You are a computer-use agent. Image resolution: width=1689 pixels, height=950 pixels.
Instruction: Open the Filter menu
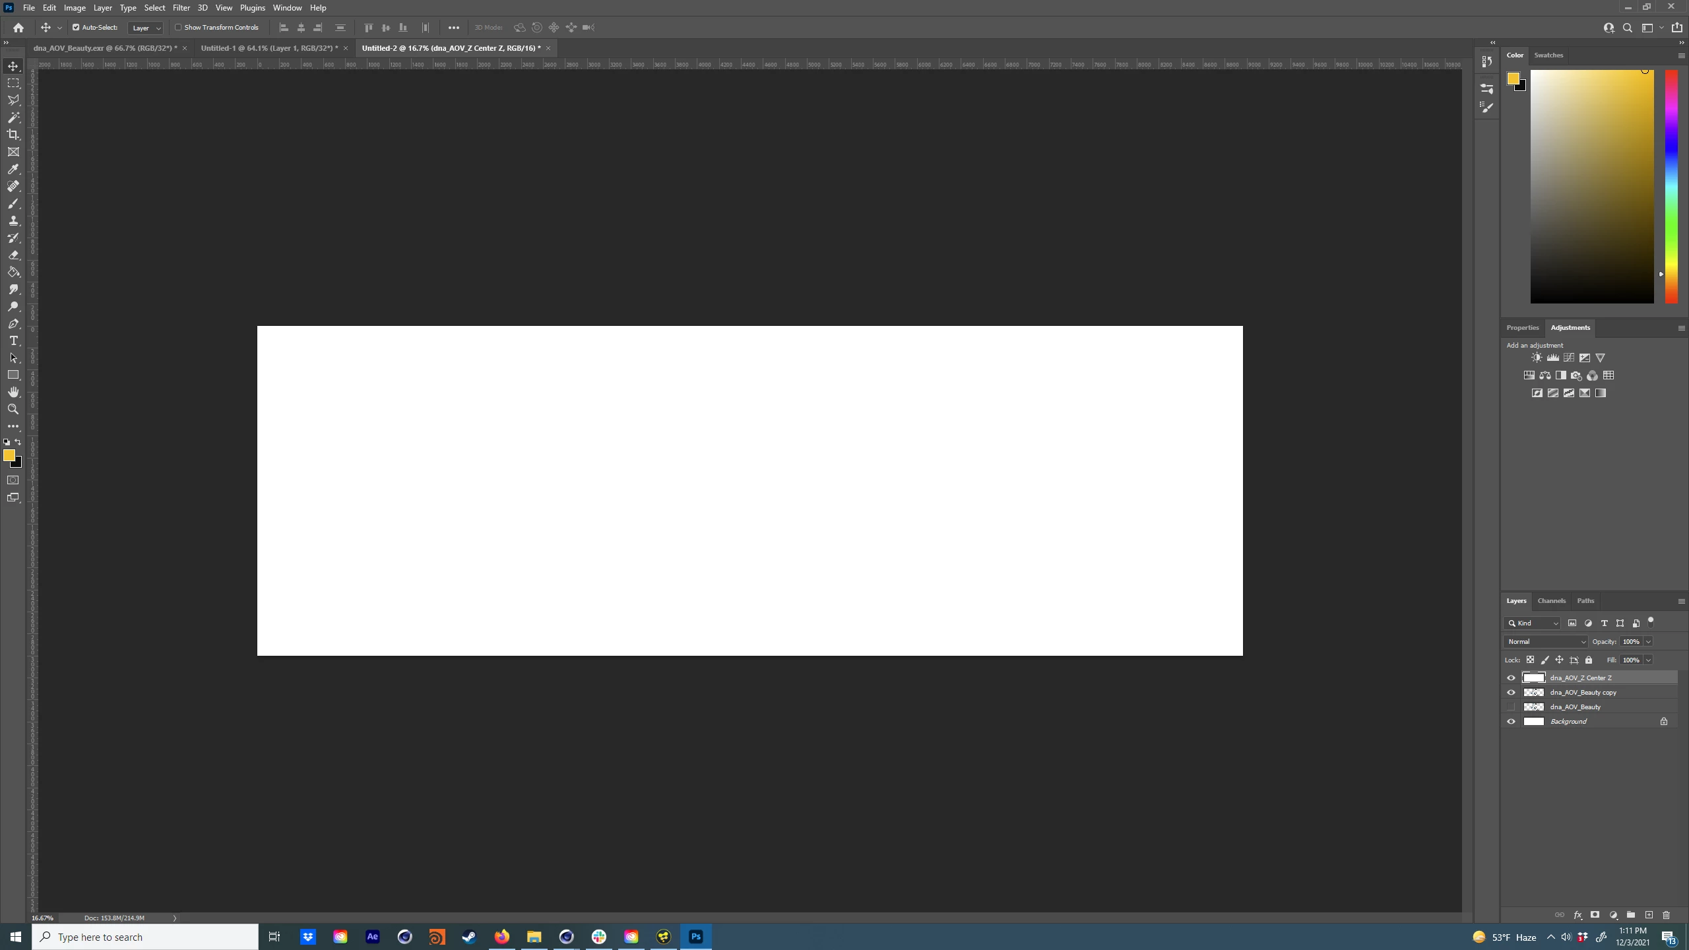point(181,8)
